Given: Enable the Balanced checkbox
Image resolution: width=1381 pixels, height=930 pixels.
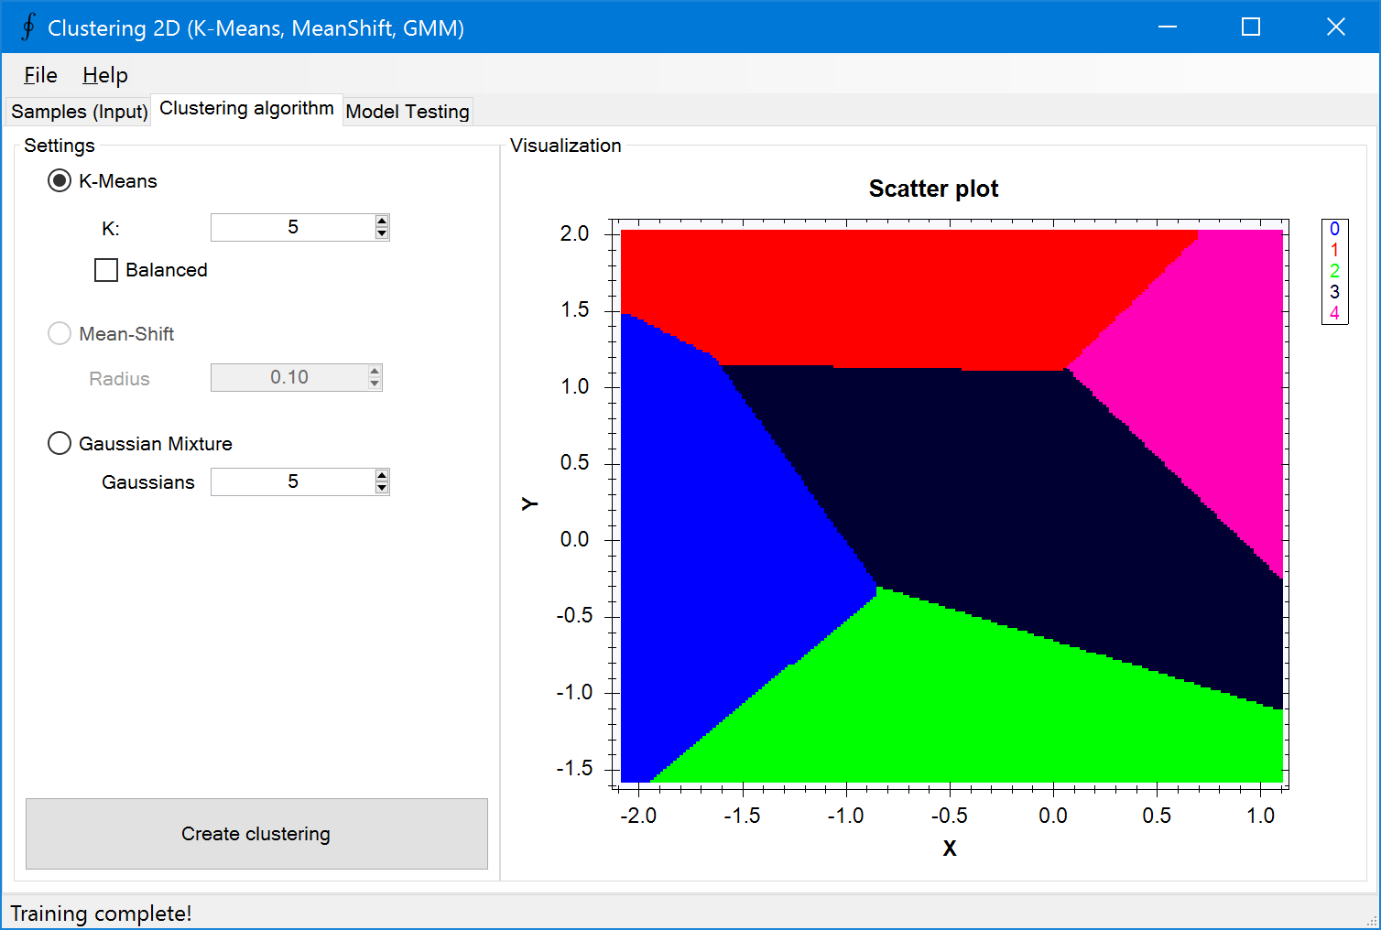Looking at the screenshot, I should click(x=106, y=270).
